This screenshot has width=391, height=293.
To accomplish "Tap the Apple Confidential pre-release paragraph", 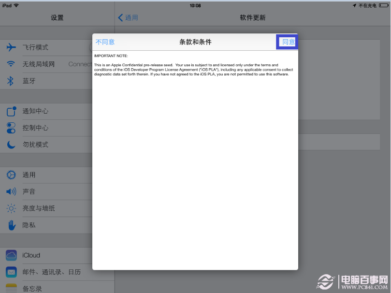I will point(193,70).
